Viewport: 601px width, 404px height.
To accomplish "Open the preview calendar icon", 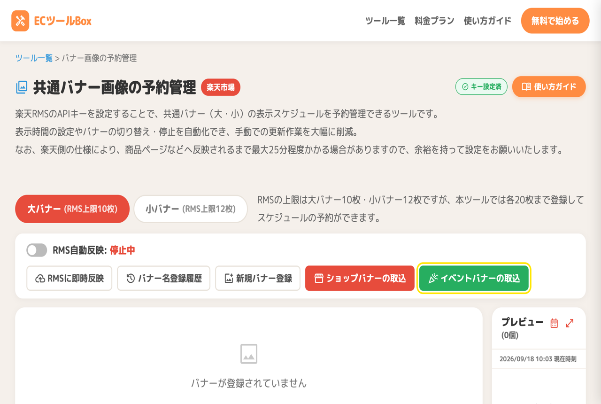I will (x=554, y=323).
